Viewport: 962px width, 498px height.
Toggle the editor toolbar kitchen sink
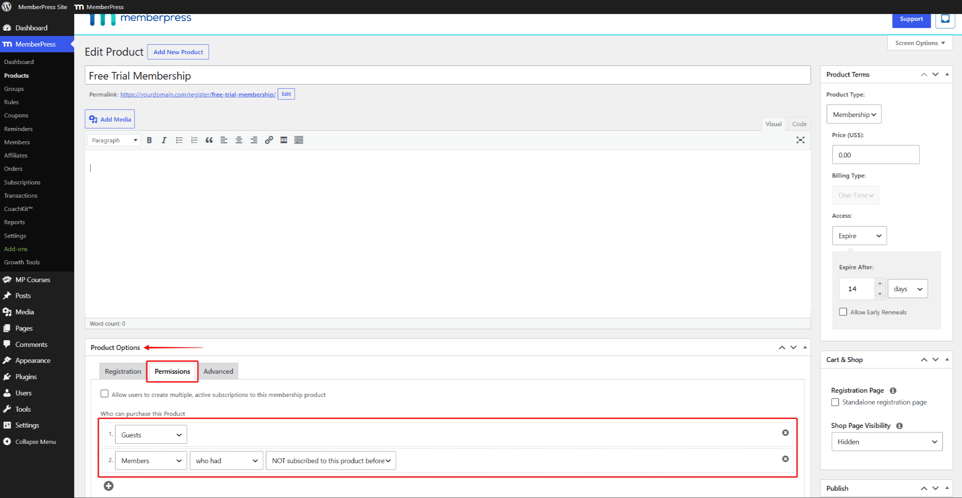point(299,140)
